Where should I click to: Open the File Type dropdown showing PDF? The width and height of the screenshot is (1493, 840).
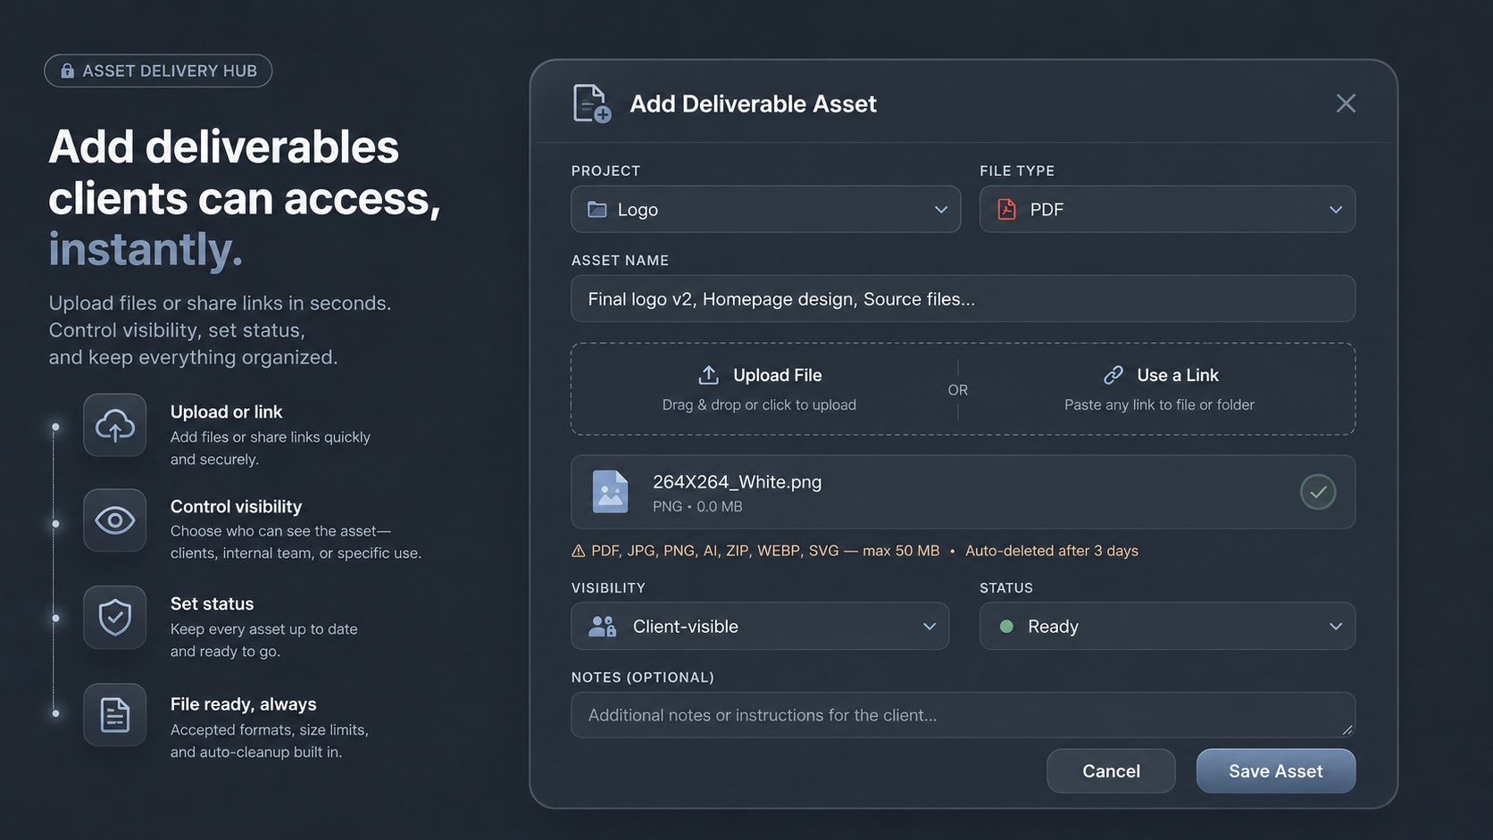point(1167,209)
